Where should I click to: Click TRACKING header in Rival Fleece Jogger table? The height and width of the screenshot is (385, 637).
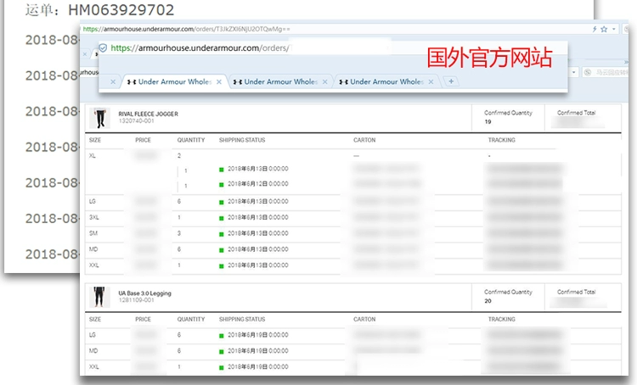[x=502, y=140]
